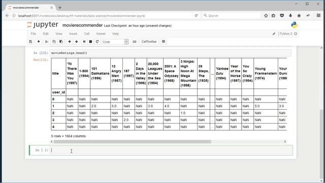This screenshot has width=325, height=183.
Task: Rename notebook via movierecommender title
Action: (x=82, y=25)
